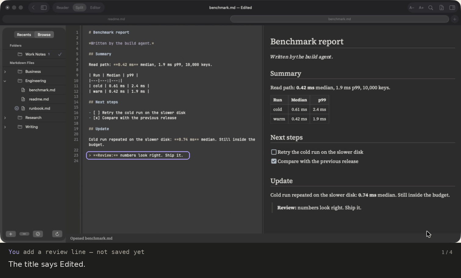Switch to Reader view mode
The width and height of the screenshot is (461, 278).
pos(63,8)
